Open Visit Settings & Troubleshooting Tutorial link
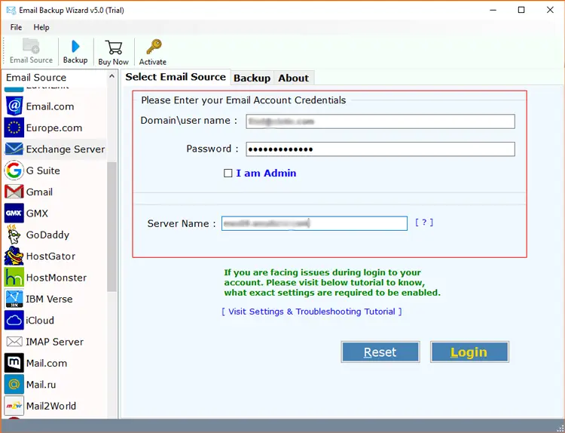The height and width of the screenshot is (433, 565). 312,312
